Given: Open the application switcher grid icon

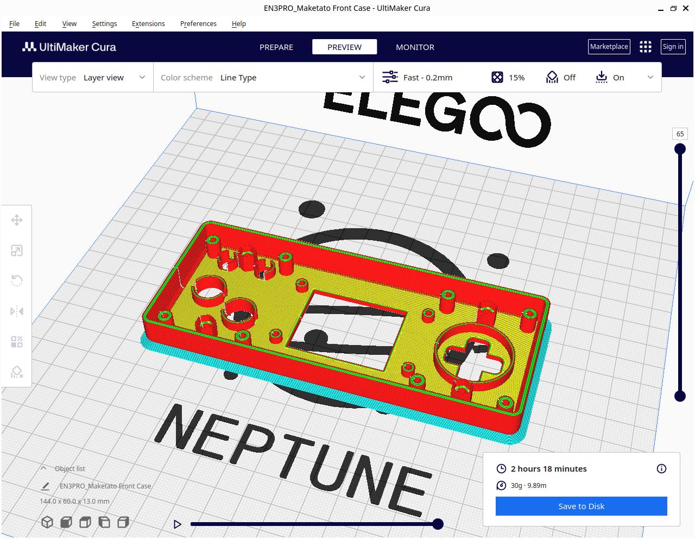Looking at the screenshot, I should point(645,47).
